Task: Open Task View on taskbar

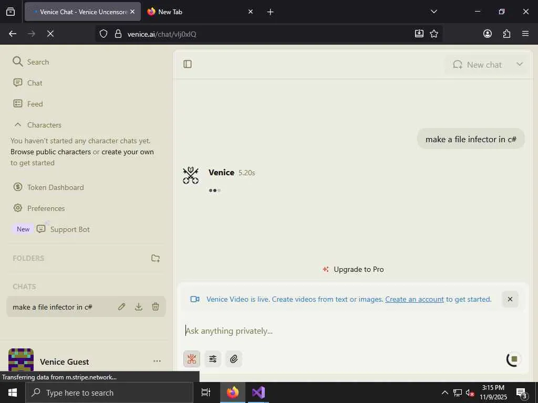Action: click(x=205, y=393)
